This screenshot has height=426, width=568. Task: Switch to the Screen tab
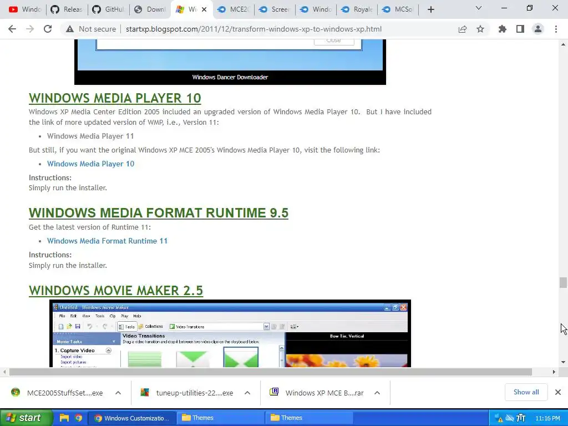[x=275, y=9]
